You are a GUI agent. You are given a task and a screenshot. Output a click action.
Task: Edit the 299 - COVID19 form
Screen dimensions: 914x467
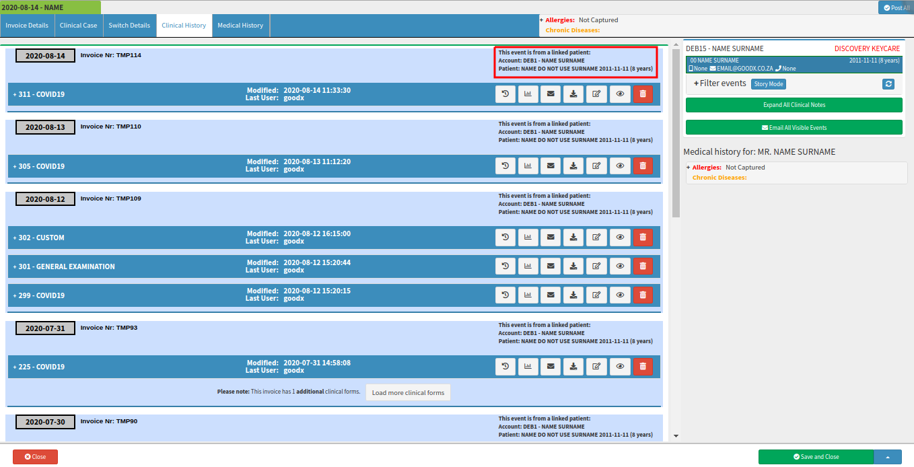(x=596, y=295)
